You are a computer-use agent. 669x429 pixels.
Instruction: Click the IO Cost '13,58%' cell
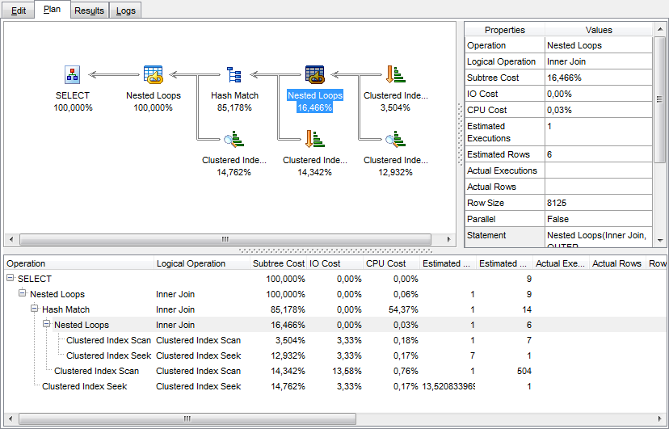(x=335, y=371)
